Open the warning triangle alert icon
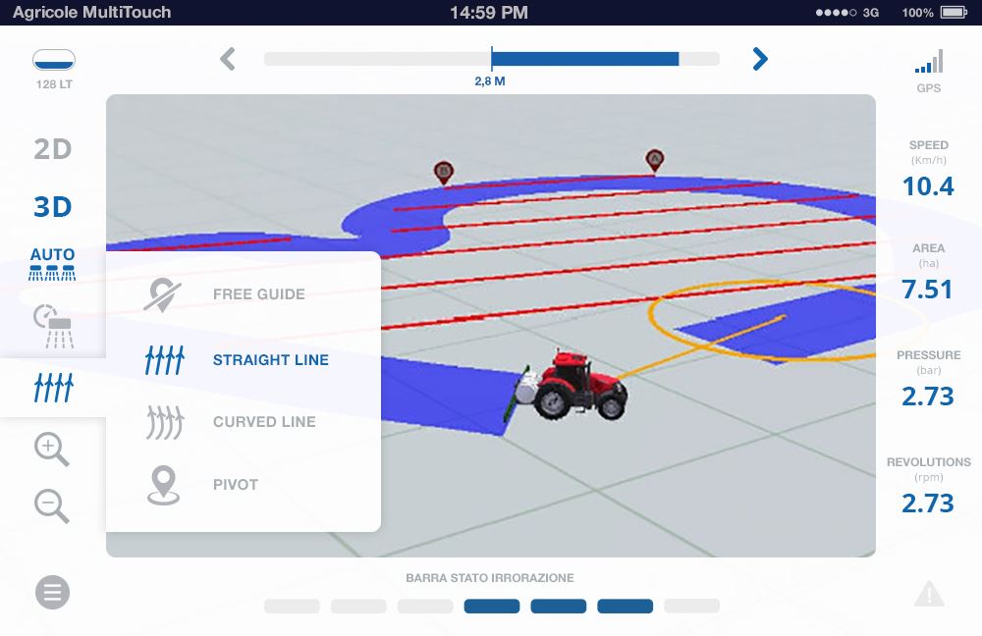 point(929,594)
